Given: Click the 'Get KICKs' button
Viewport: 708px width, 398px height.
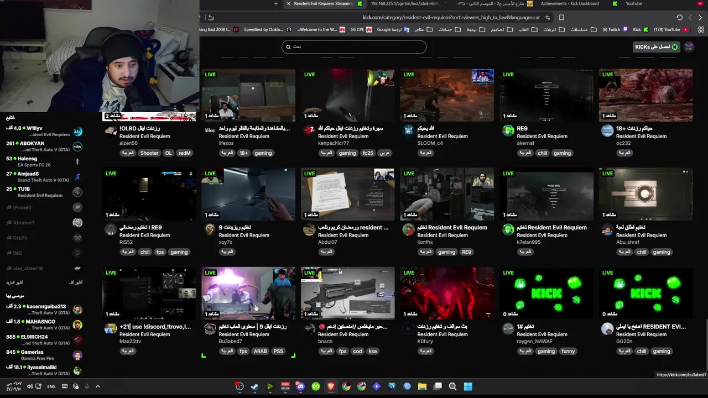Looking at the screenshot, I should pos(657,47).
